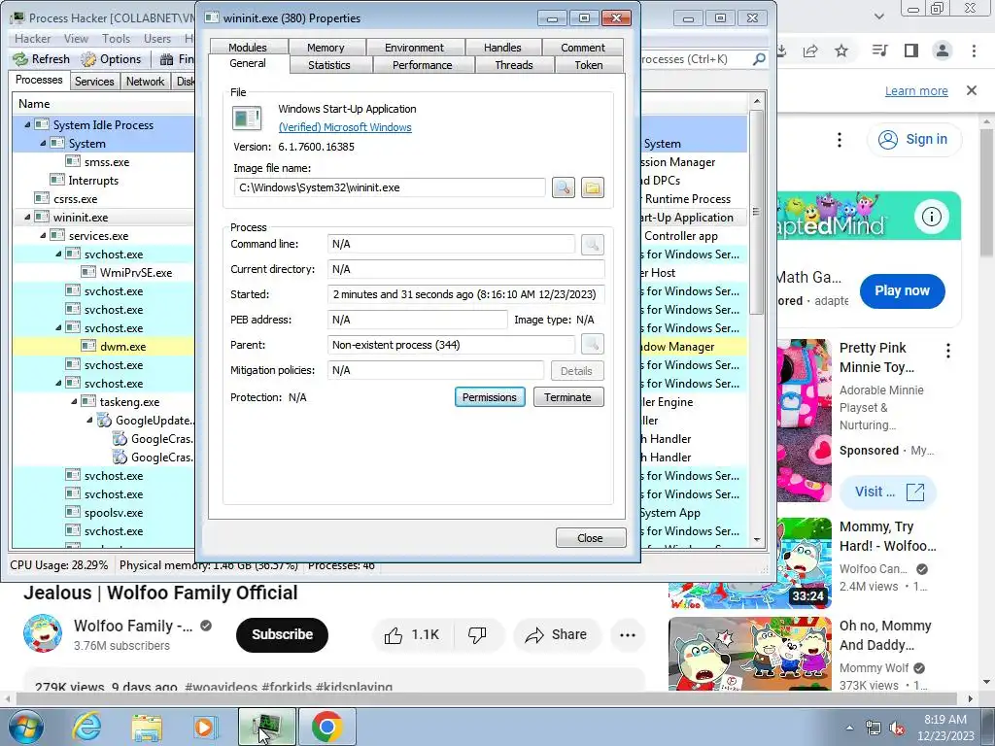This screenshot has width=995, height=746.
Task: Click the muted volume tray icon
Action: coord(897,728)
